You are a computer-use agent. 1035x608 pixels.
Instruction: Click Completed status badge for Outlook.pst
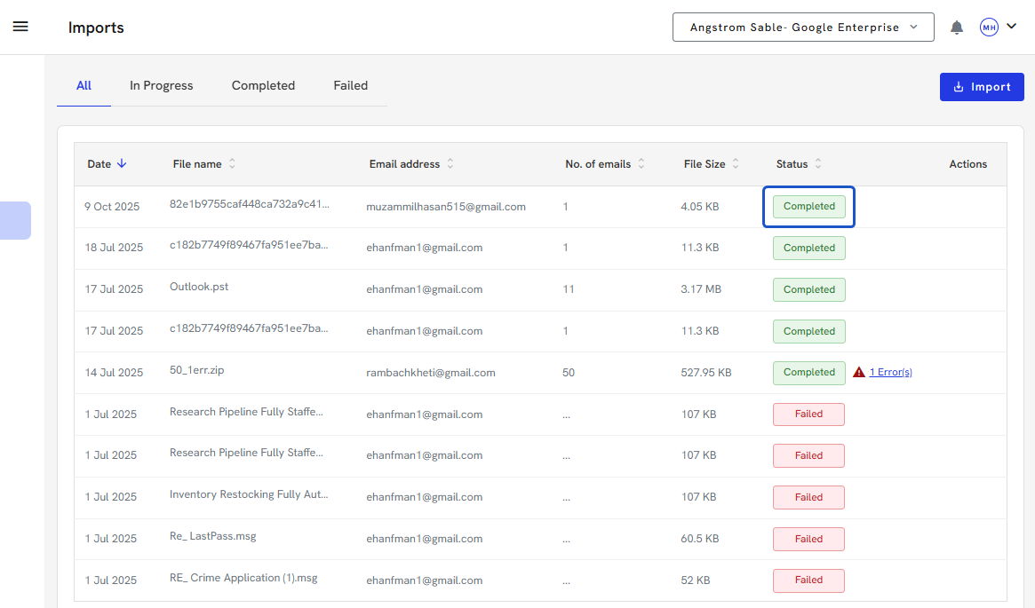[808, 289]
